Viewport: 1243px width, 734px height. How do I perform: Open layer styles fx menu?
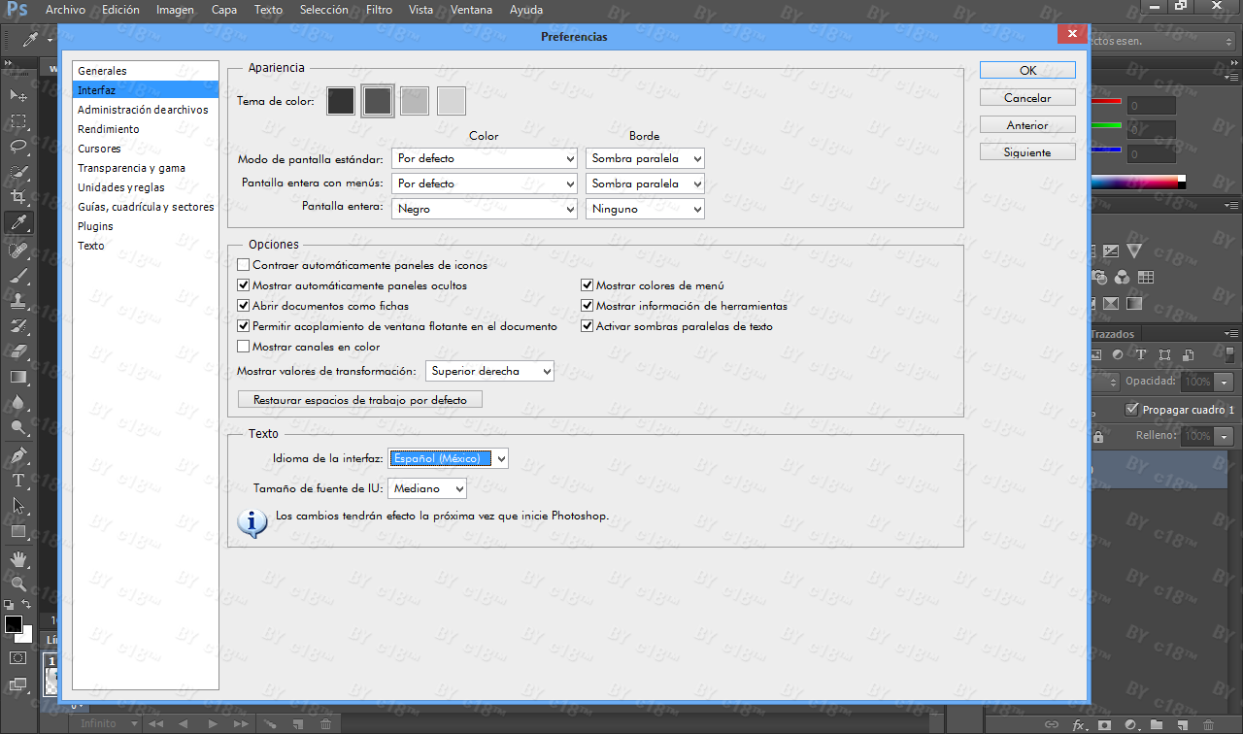pyautogui.click(x=1079, y=724)
